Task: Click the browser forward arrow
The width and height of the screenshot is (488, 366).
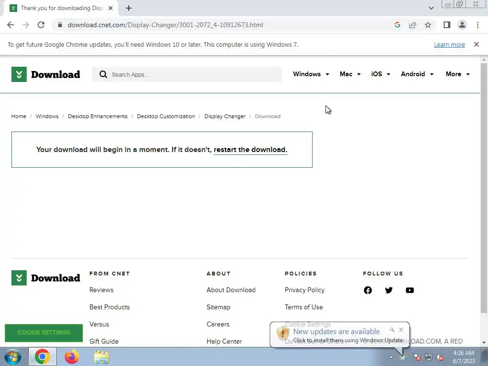Action: point(26,25)
